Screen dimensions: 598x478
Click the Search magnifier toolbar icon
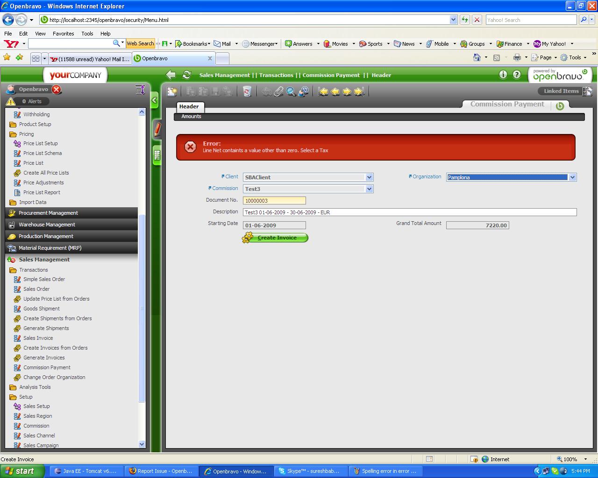pyautogui.click(x=291, y=91)
